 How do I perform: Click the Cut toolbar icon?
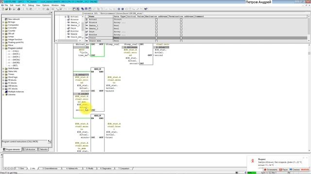(x=23, y=9)
